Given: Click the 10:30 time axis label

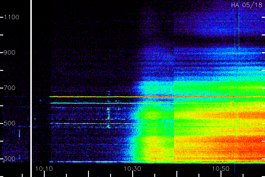Looking at the screenshot, I should point(132,169).
